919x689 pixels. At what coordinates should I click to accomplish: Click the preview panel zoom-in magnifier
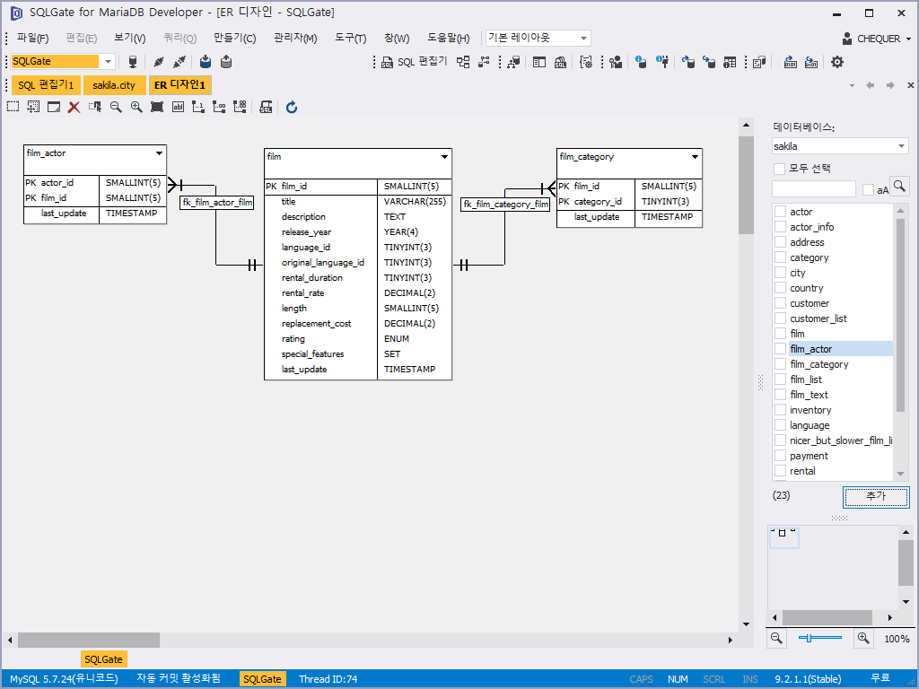pos(862,638)
